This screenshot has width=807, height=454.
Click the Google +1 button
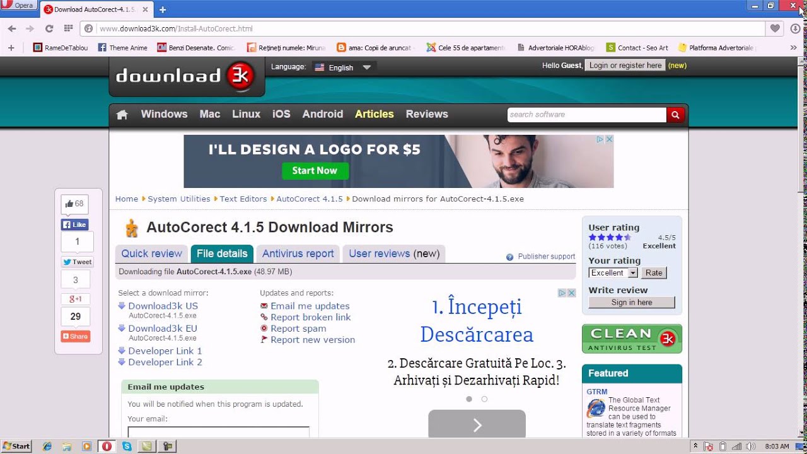click(x=75, y=299)
